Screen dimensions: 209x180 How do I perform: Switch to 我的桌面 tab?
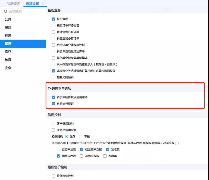[x=14, y=4]
